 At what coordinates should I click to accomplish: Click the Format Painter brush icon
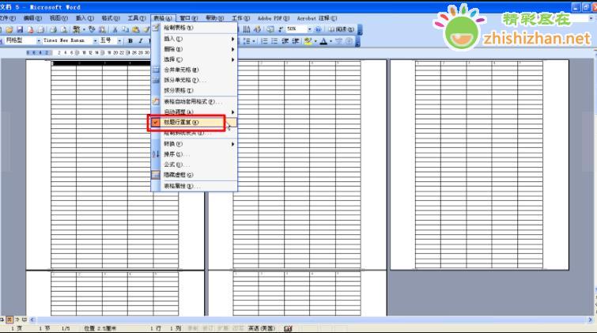(145, 29)
